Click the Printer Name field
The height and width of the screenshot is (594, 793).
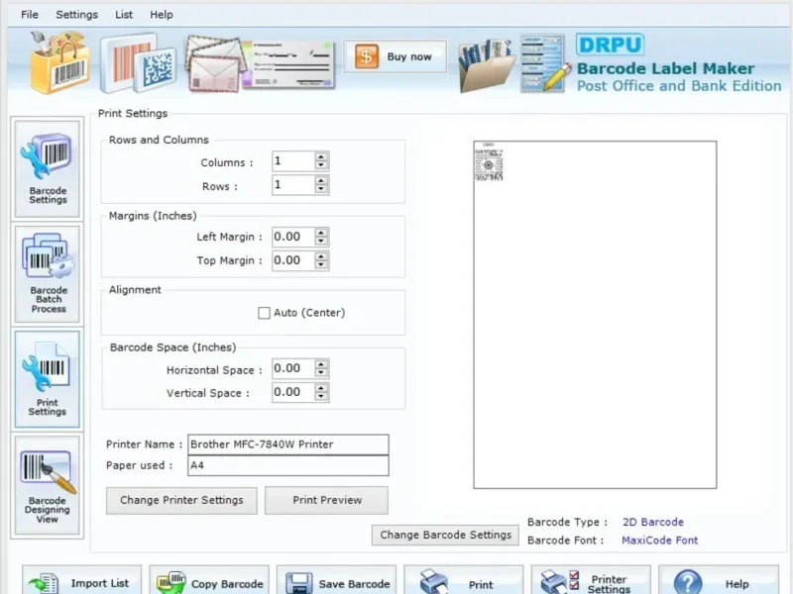[288, 445]
